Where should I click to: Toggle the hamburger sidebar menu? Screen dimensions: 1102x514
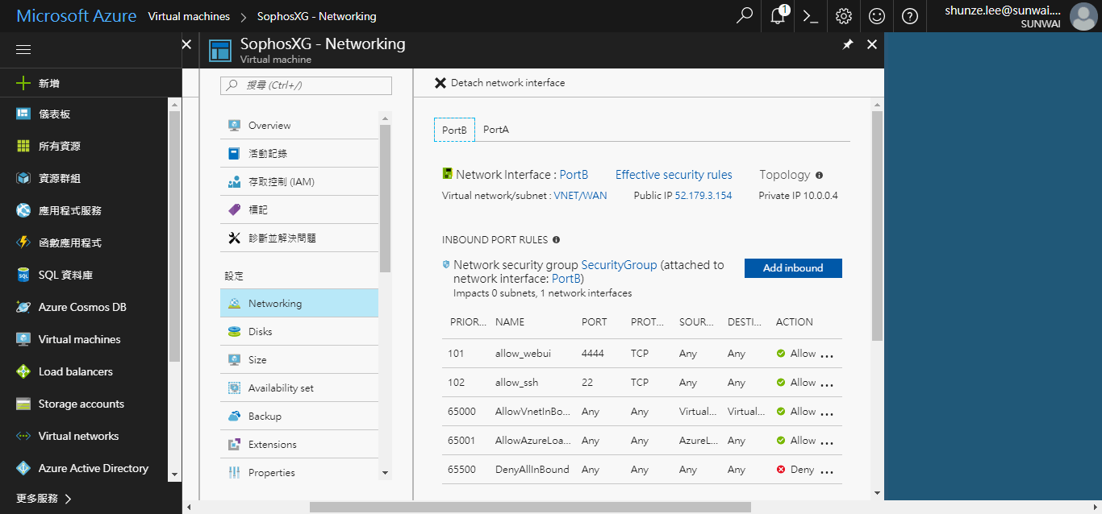pyautogui.click(x=23, y=50)
